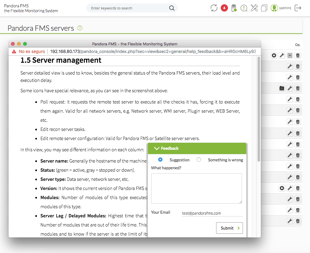This screenshot has width=310, height=253.
Task: Click the Your Email input field
Action: 212,213
